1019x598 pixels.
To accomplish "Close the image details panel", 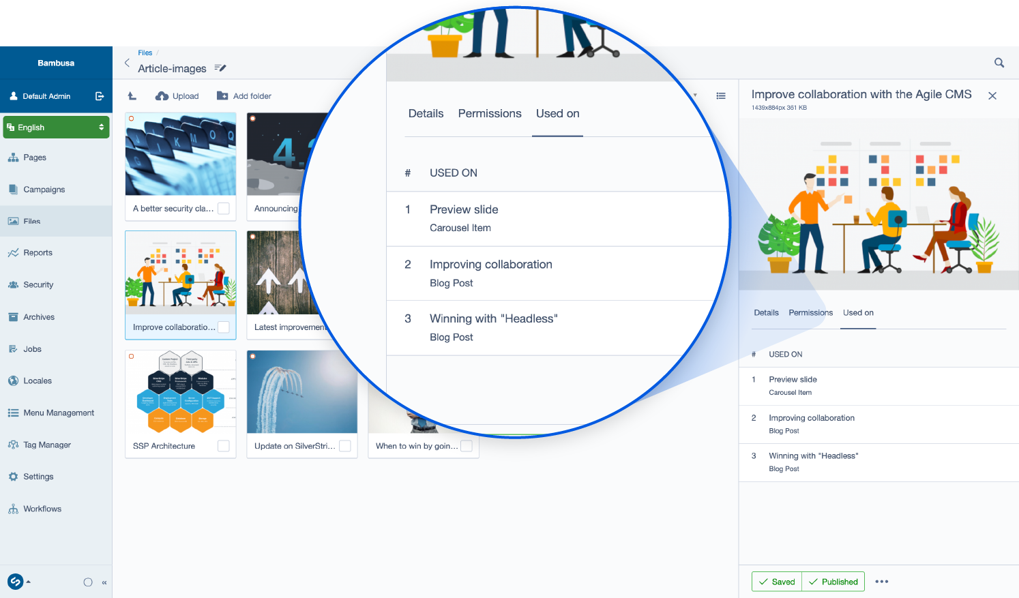I will click(992, 95).
